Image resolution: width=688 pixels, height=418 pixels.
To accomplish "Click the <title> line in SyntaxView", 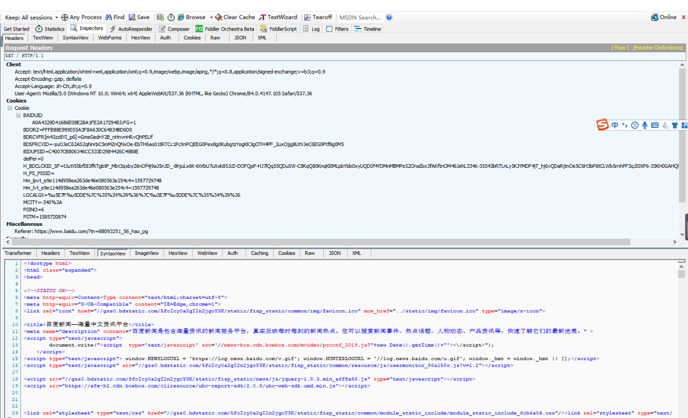I will pyautogui.click(x=89, y=324).
